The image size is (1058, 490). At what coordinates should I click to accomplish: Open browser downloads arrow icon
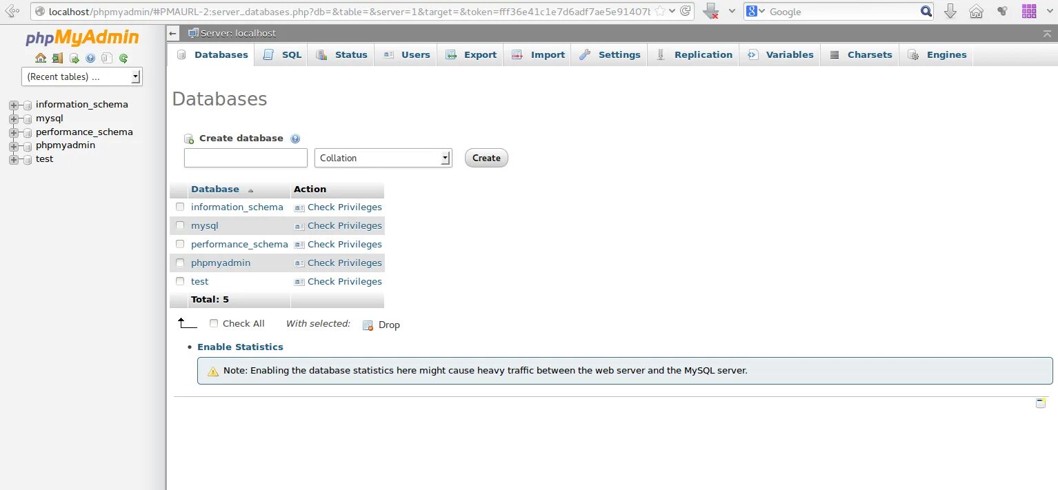pyautogui.click(x=950, y=11)
